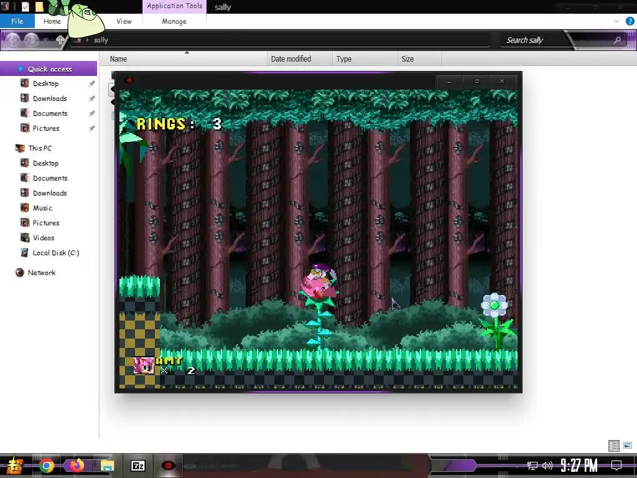Click the Properties quick access toolbar icon
The image size is (637, 478).
[x=25, y=6]
